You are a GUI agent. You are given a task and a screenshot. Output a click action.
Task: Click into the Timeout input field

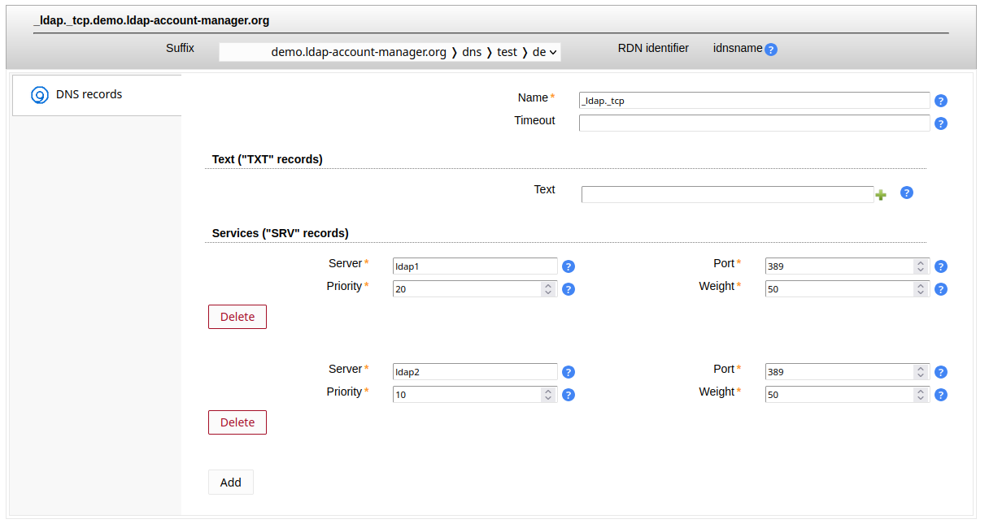754,123
